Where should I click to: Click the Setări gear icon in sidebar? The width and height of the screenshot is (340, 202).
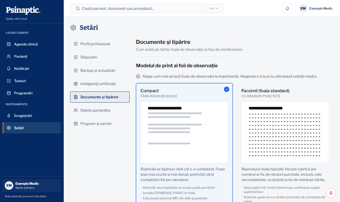click(x=9, y=128)
